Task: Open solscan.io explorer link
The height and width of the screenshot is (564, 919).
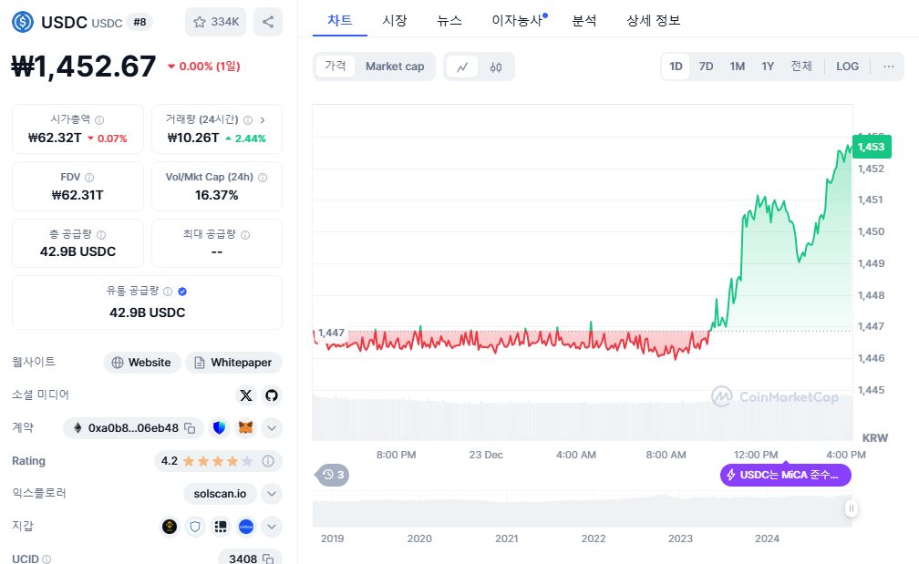Action: pyautogui.click(x=220, y=494)
